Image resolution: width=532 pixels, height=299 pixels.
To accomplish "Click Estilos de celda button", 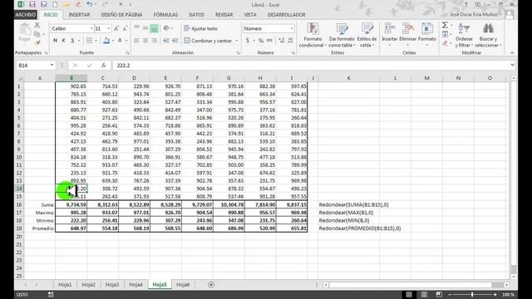I will 367,35.
